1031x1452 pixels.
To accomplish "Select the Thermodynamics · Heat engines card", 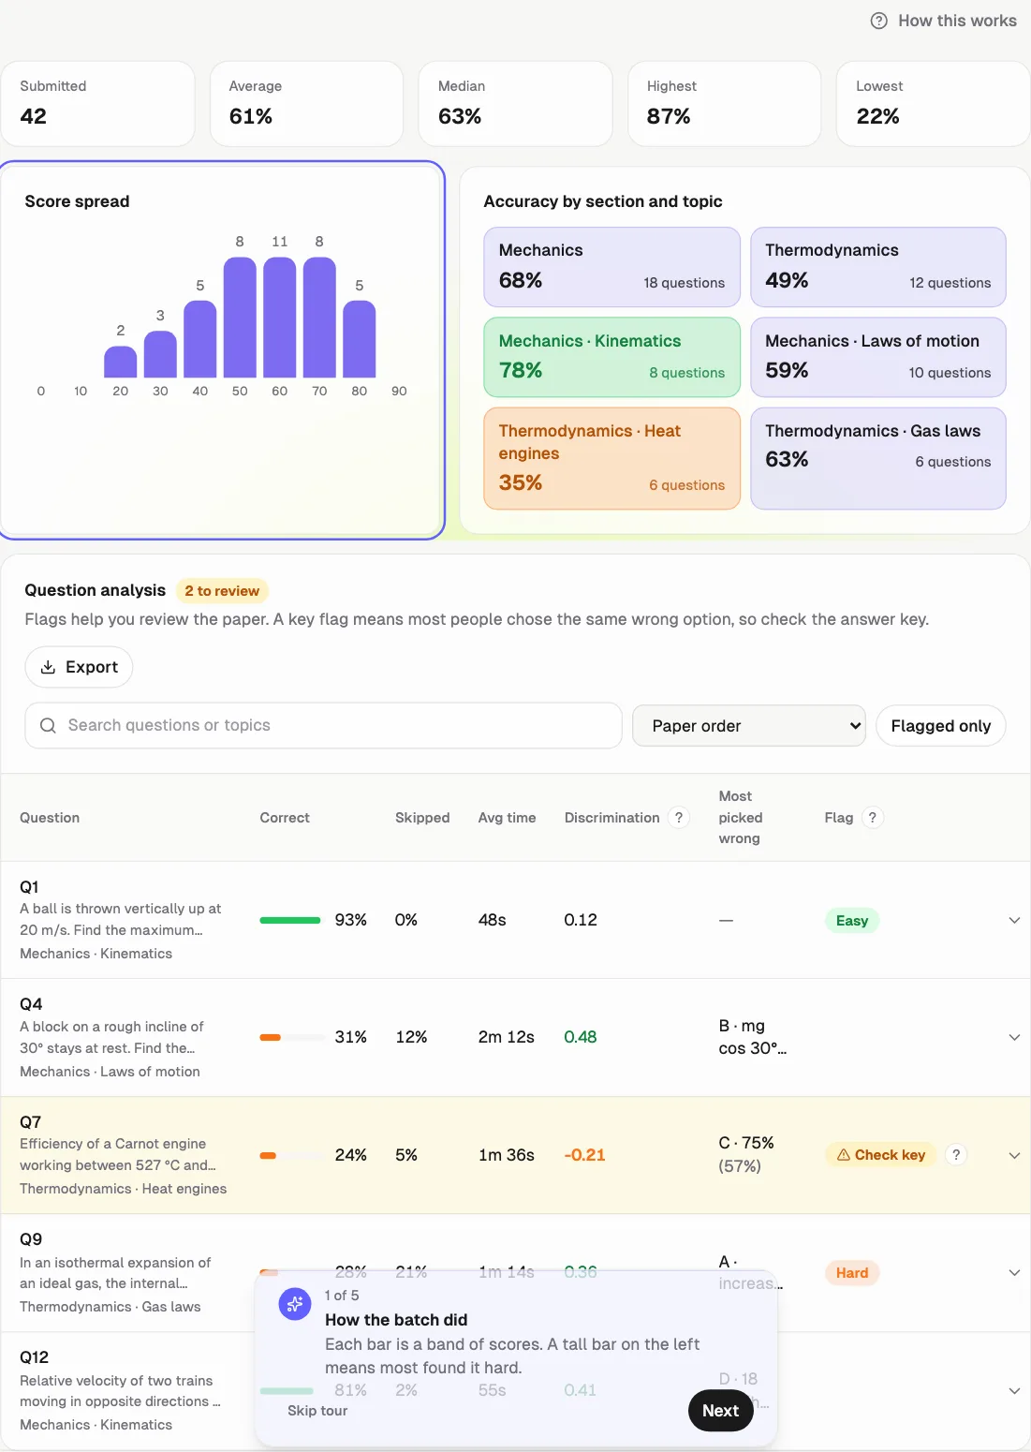I will 612,458.
